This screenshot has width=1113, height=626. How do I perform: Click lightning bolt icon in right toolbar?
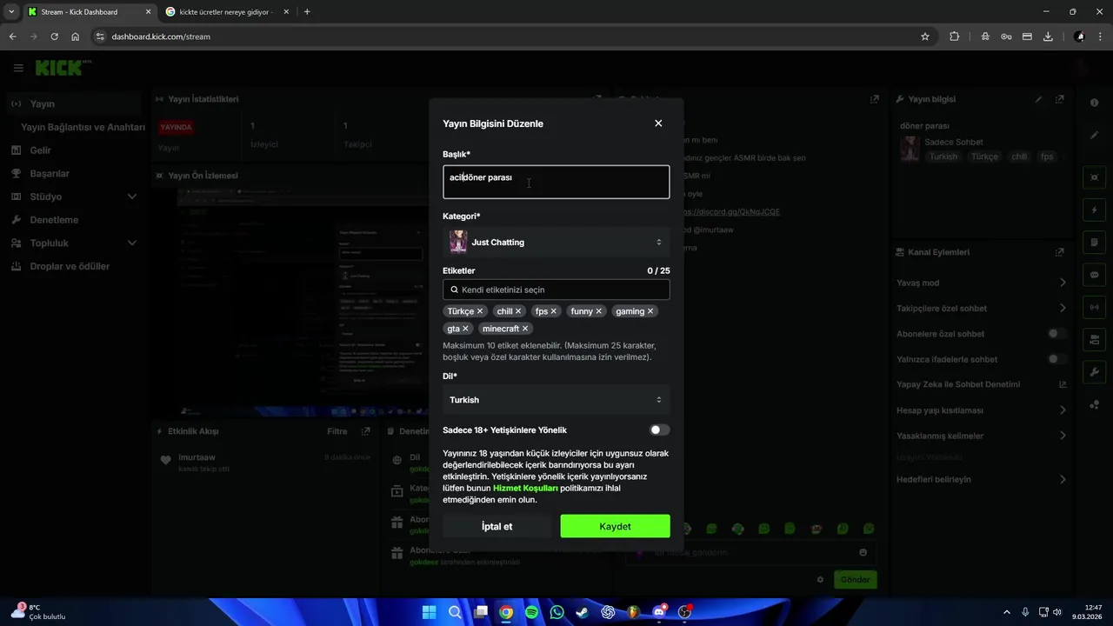pos(1094,210)
